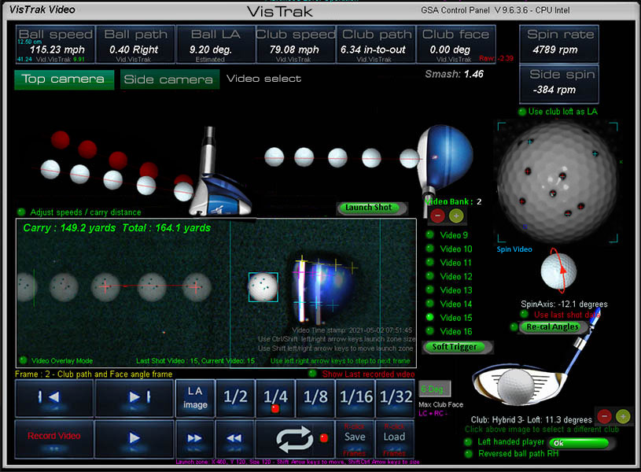The width and height of the screenshot is (641, 472).
Task: Toggle loop playback button
Action: (x=295, y=439)
